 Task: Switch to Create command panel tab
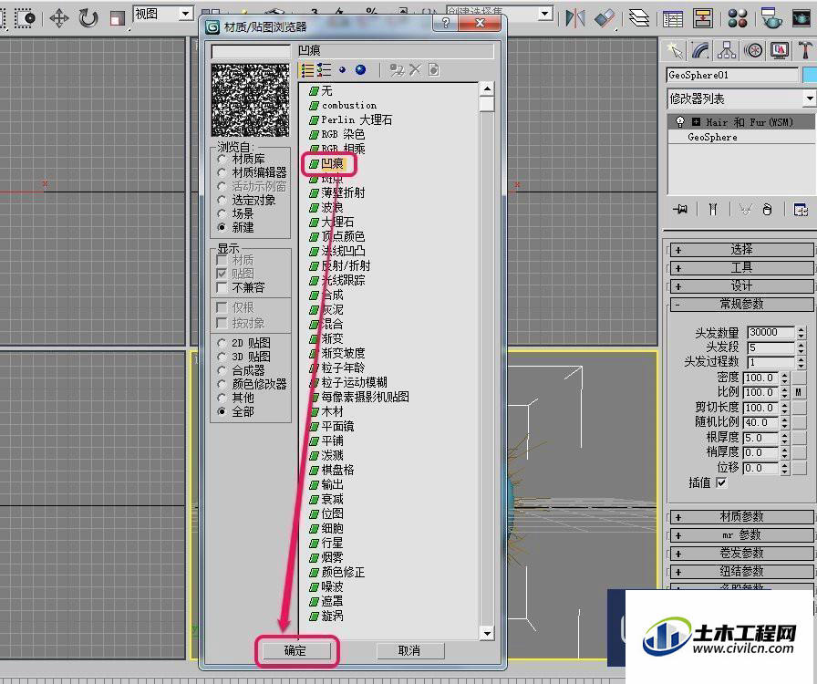click(x=675, y=50)
